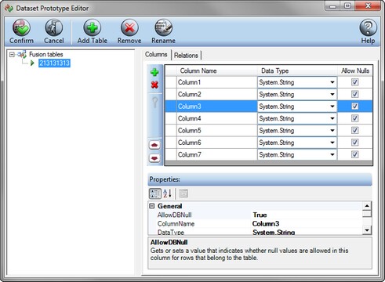Select the ColumnName property row

coord(256,224)
